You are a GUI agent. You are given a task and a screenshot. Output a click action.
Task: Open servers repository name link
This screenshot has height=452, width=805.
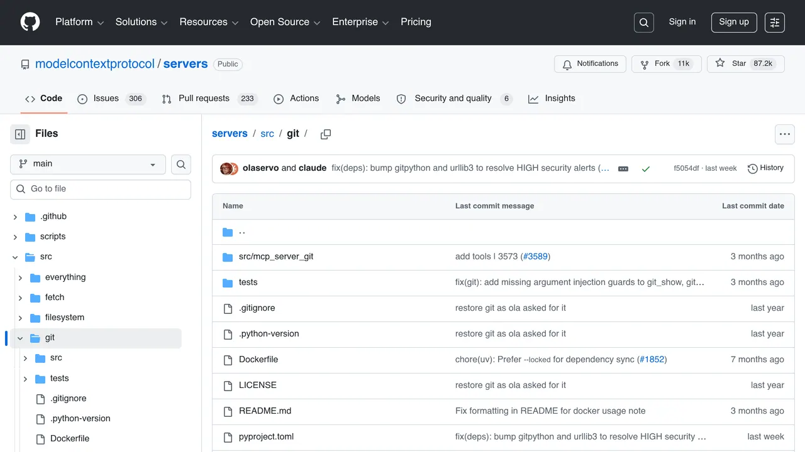186,64
